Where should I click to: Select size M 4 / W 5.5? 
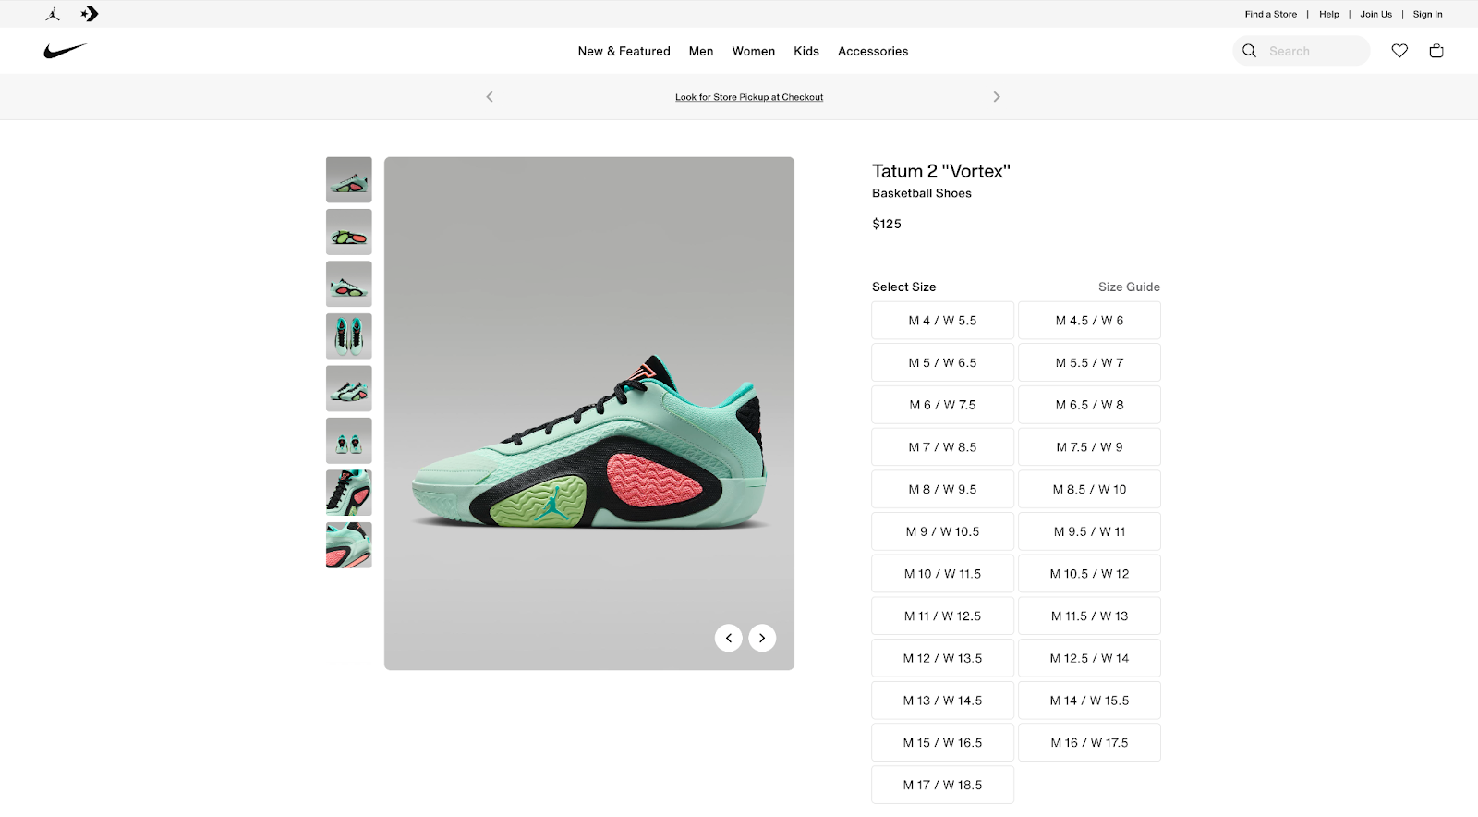click(942, 321)
